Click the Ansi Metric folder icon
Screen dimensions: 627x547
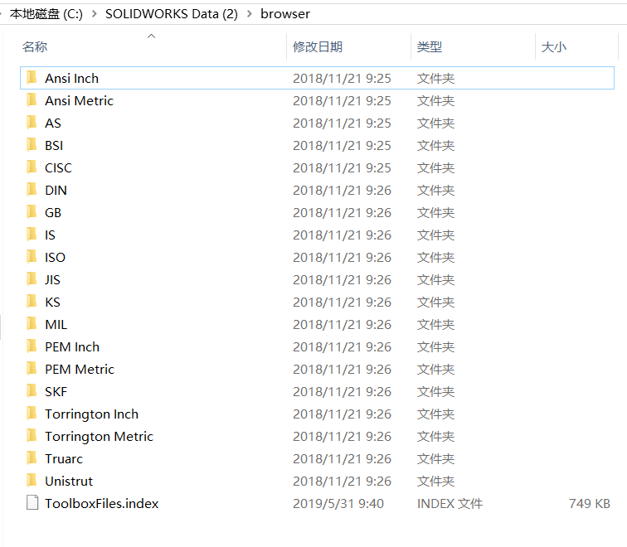tap(32, 100)
